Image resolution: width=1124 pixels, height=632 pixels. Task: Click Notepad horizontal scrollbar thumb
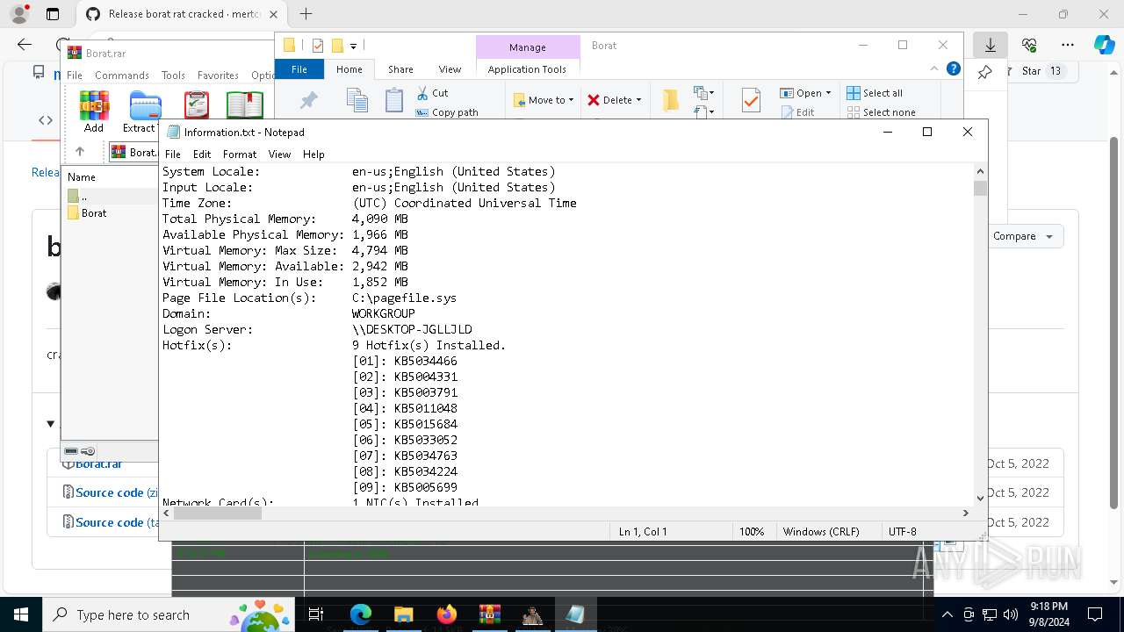tap(217, 513)
